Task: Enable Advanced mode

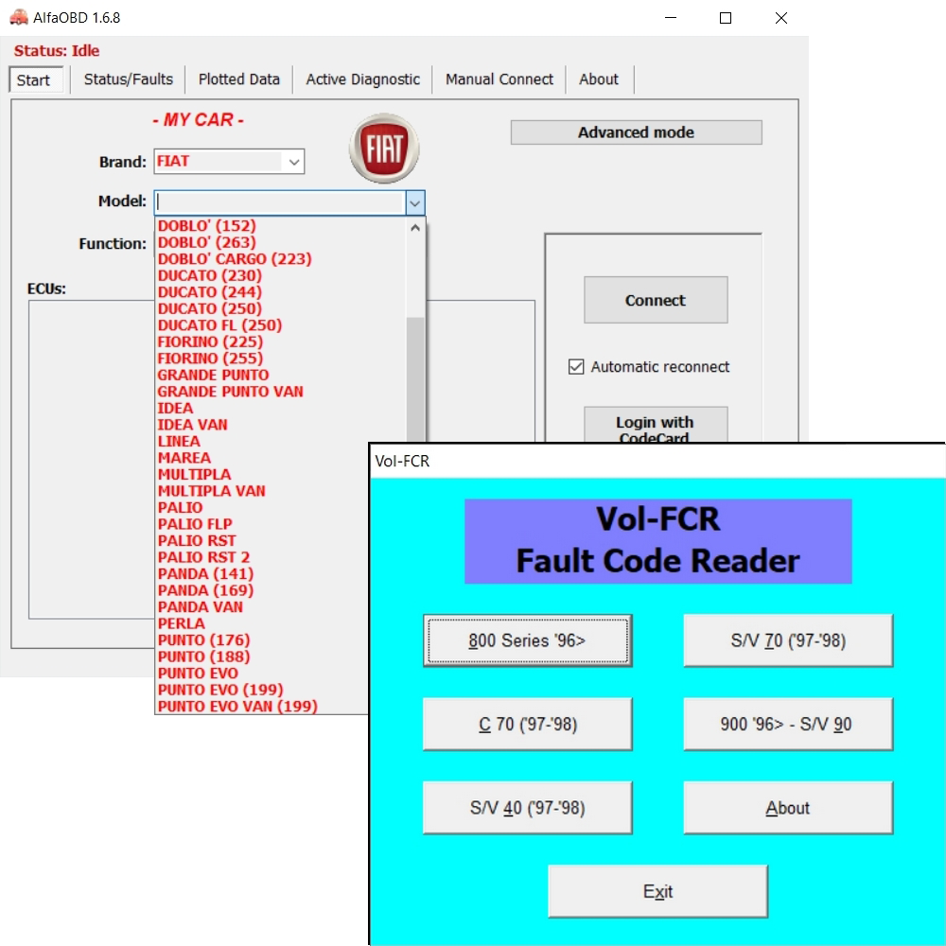Action: coord(636,132)
